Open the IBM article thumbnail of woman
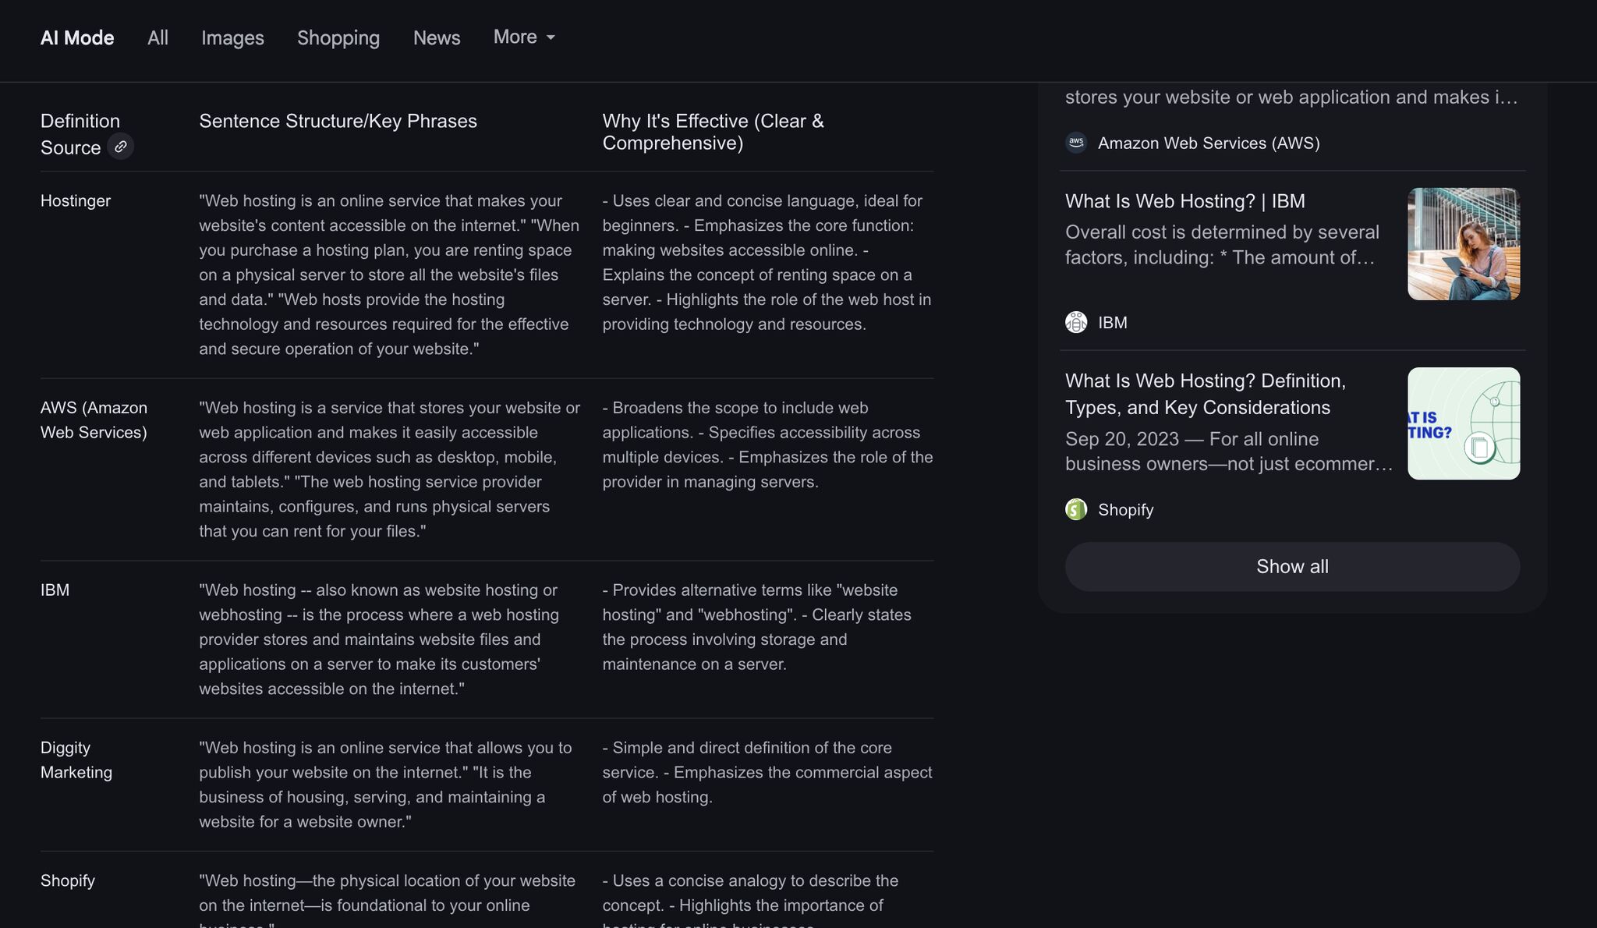 click(x=1464, y=244)
